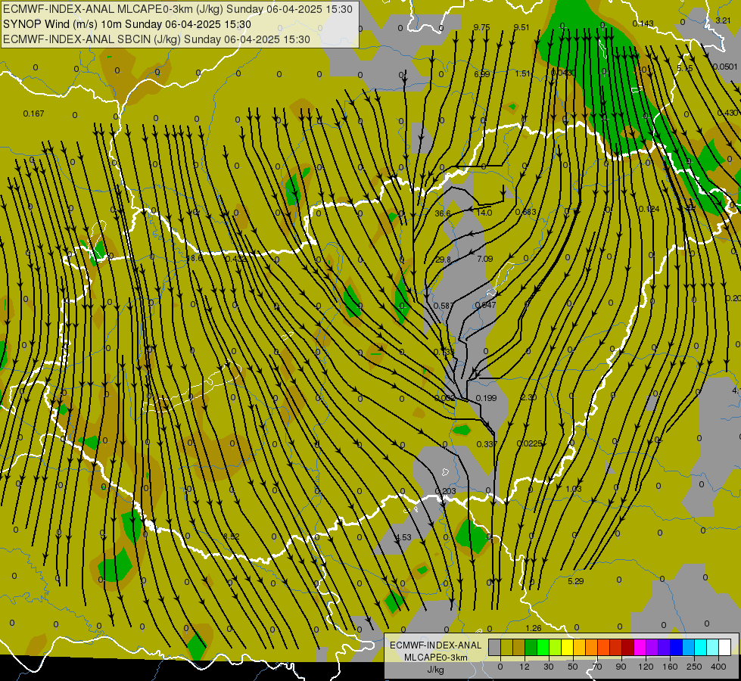Click the 0.647 value on the map
This screenshot has height=681, width=741.
pos(485,305)
